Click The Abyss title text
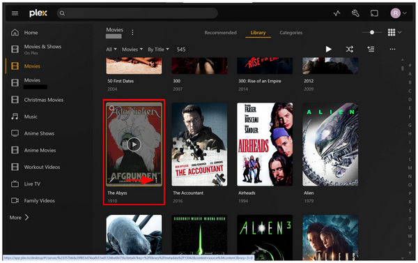The height and width of the screenshot is (263, 418). tap(117, 193)
